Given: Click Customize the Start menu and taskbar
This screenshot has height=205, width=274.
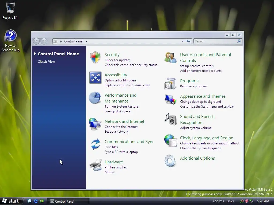Looking at the screenshot, I should [x=207, y=107].
